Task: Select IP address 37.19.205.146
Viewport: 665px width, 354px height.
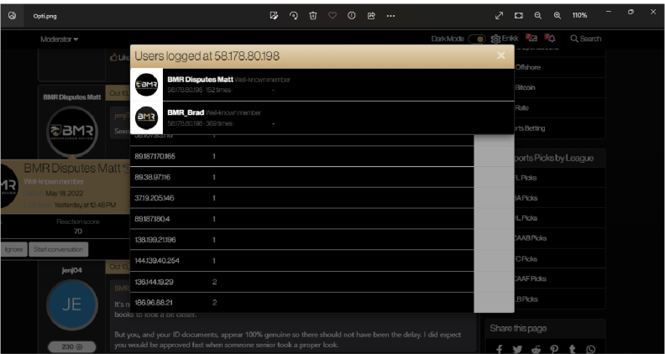Action: [154, 198]
